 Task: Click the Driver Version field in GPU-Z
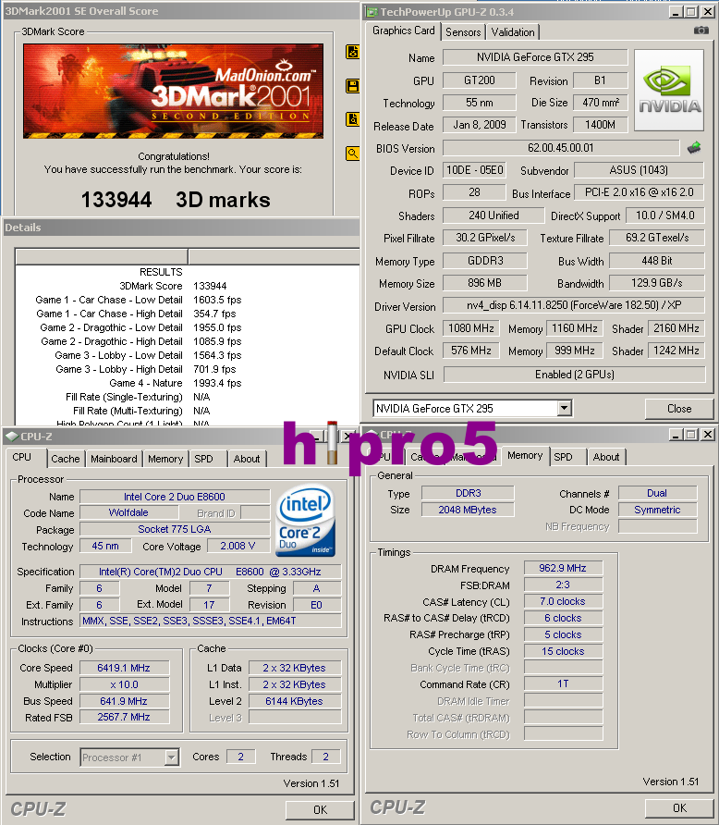click(x=573, y=305)
